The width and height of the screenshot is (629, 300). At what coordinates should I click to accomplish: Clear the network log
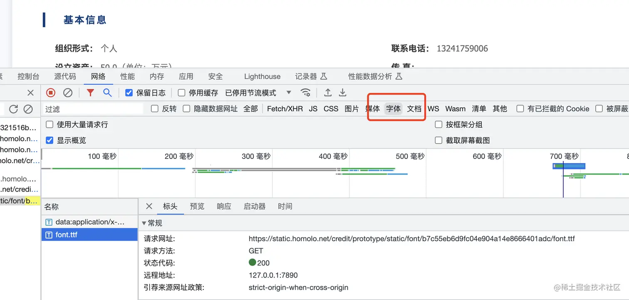pos(68,93)
